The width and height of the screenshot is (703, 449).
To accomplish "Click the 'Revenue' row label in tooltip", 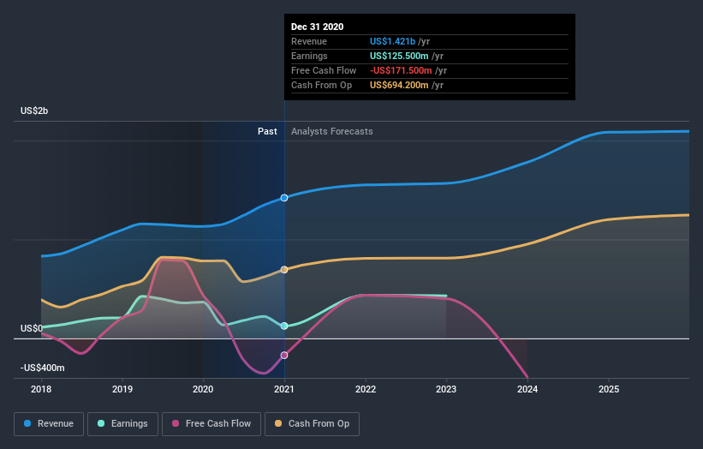I will pyautogui.click(x=309, y=41).
